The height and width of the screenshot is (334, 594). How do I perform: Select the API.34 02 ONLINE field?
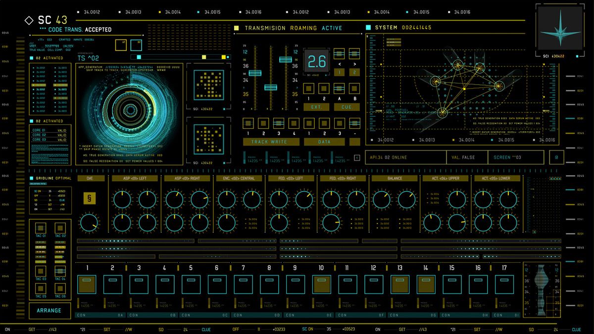point(405,157)
